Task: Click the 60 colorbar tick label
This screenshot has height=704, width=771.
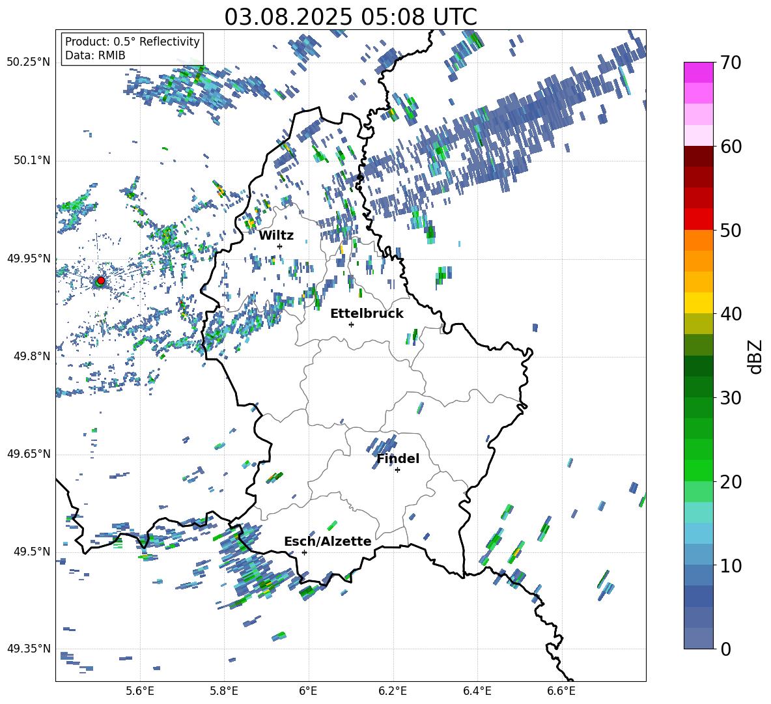Action: click(x=731, y=147)
